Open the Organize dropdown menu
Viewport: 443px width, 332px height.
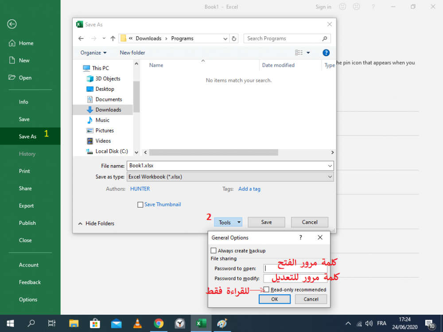pos(93,53)
